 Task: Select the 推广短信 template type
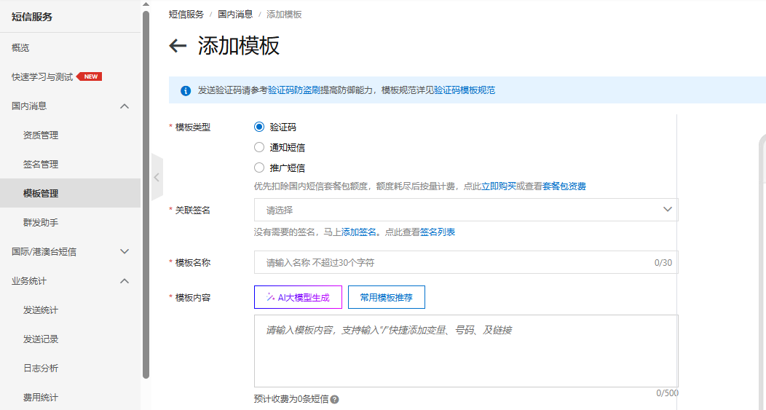pyautogui.click(x=259, y=167)
